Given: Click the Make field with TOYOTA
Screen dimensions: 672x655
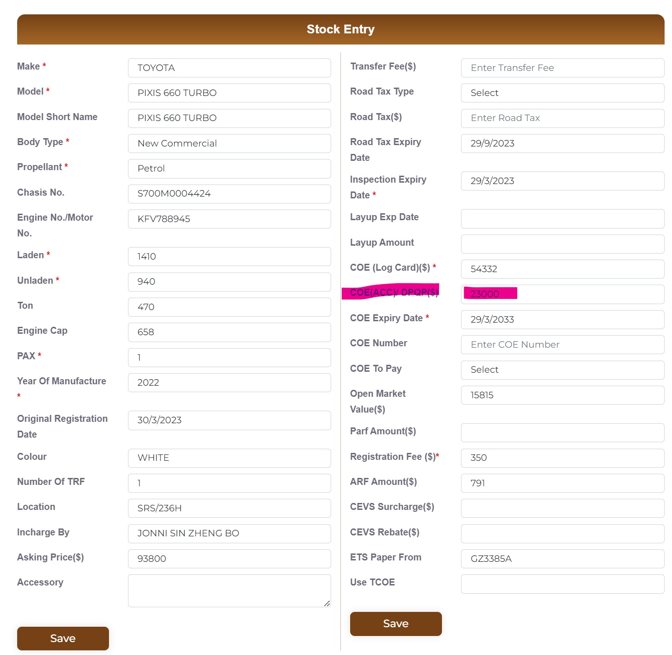Looking at the screenshot, I should pos(229,68).
